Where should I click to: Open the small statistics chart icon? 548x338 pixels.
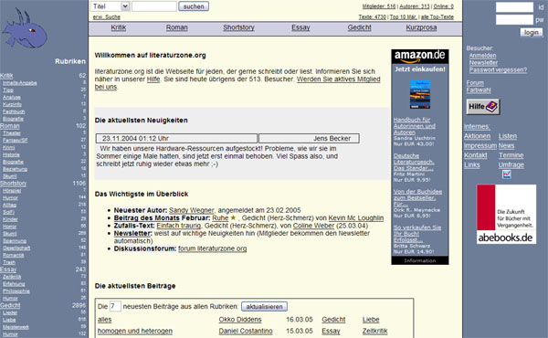pos(507,174)
